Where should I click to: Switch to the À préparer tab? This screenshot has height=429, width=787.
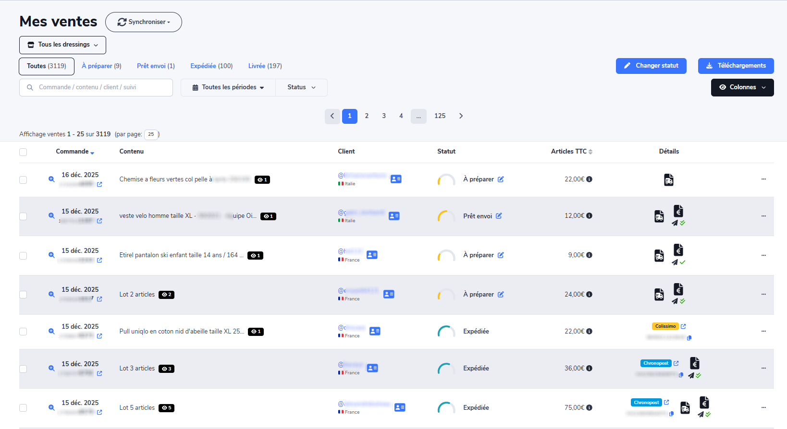coord(101,66)
